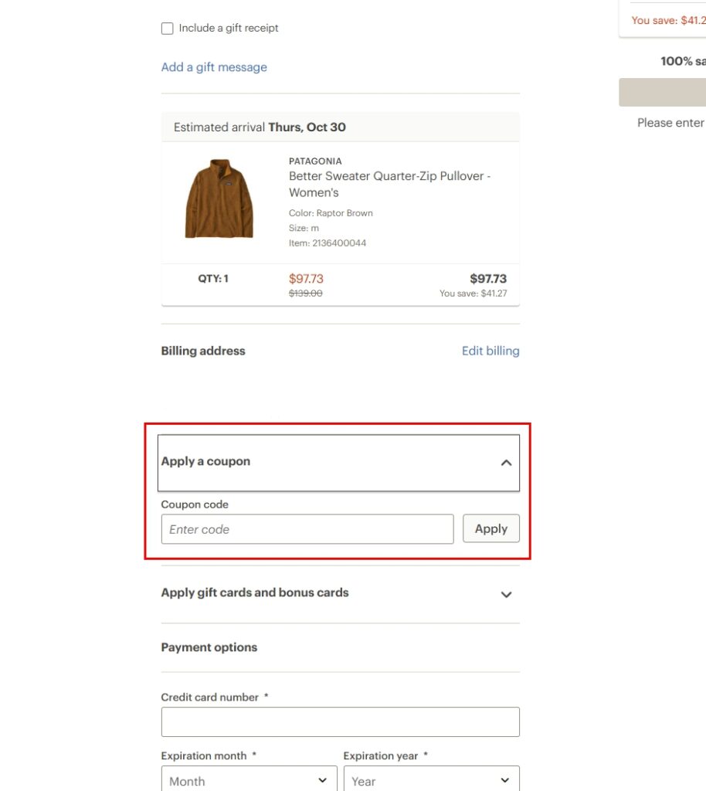Click the brown sweater product thumbnail
706x791 pixels.
(x=219, y=199)
